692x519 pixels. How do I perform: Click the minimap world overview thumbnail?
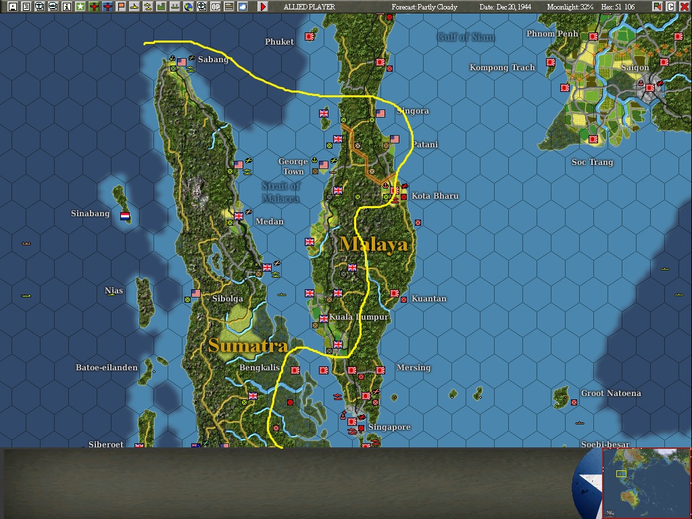(x=646, y=483)
